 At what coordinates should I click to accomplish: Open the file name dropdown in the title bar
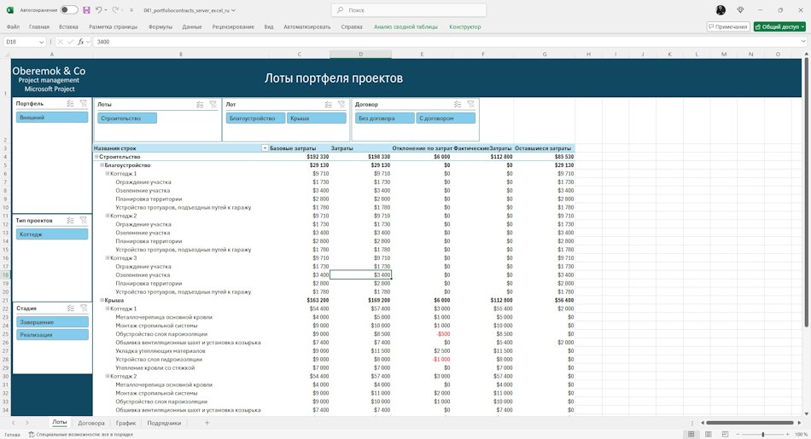point(234,10)
